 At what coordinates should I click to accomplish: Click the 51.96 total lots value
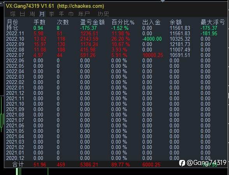point(40,165)
